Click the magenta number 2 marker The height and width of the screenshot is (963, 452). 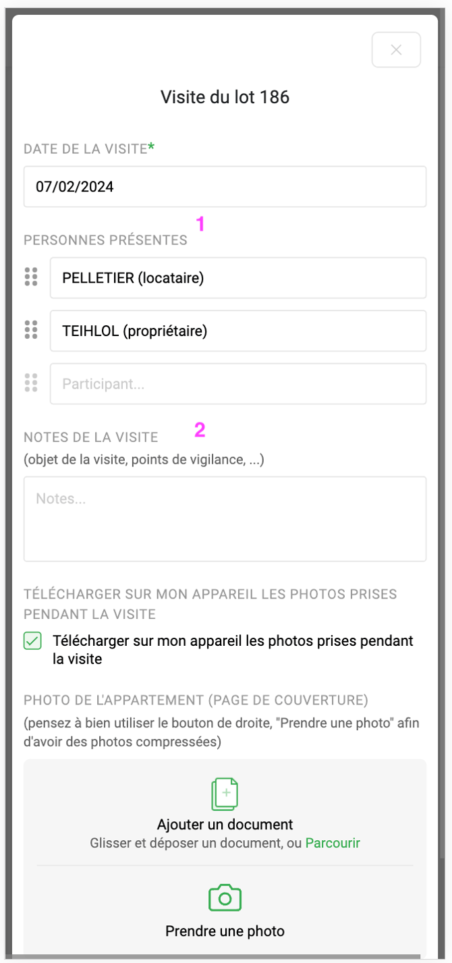coord(200,430)
